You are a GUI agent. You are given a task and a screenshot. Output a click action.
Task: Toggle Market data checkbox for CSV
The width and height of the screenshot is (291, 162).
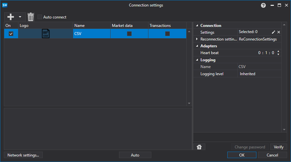[129, 34]
